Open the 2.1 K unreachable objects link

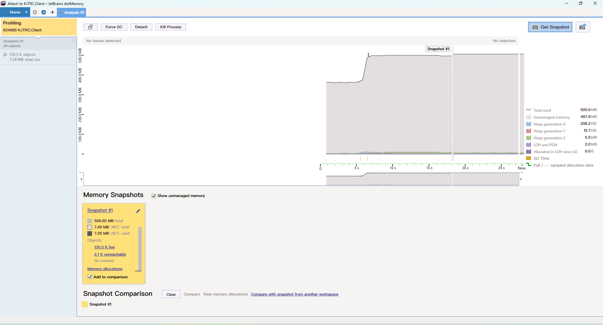click(110, 254)
